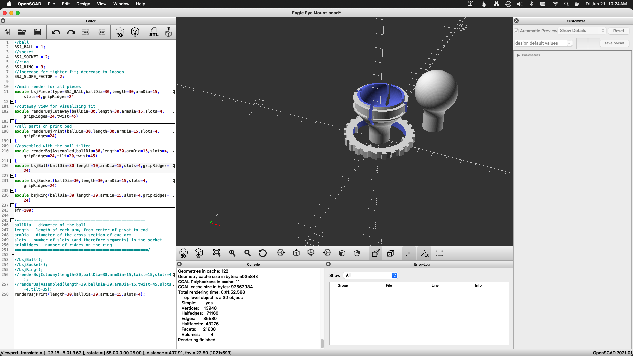Click the Render icon in viewport toolbar
Image resolution: width=633 pixels, height=356 pixels.
point(199,253)
